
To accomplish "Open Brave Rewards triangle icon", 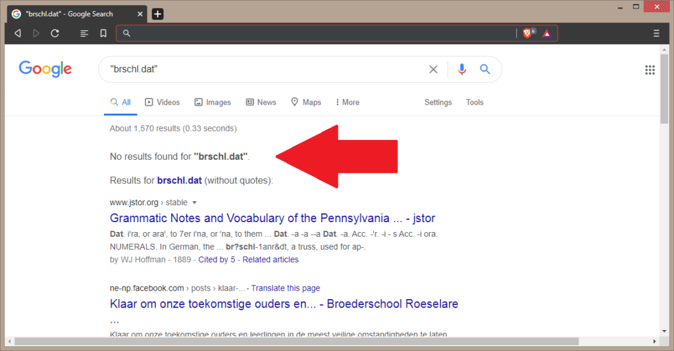I will point(547,33).
